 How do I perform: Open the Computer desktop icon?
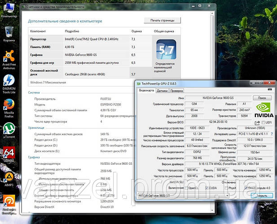point(9,10)
